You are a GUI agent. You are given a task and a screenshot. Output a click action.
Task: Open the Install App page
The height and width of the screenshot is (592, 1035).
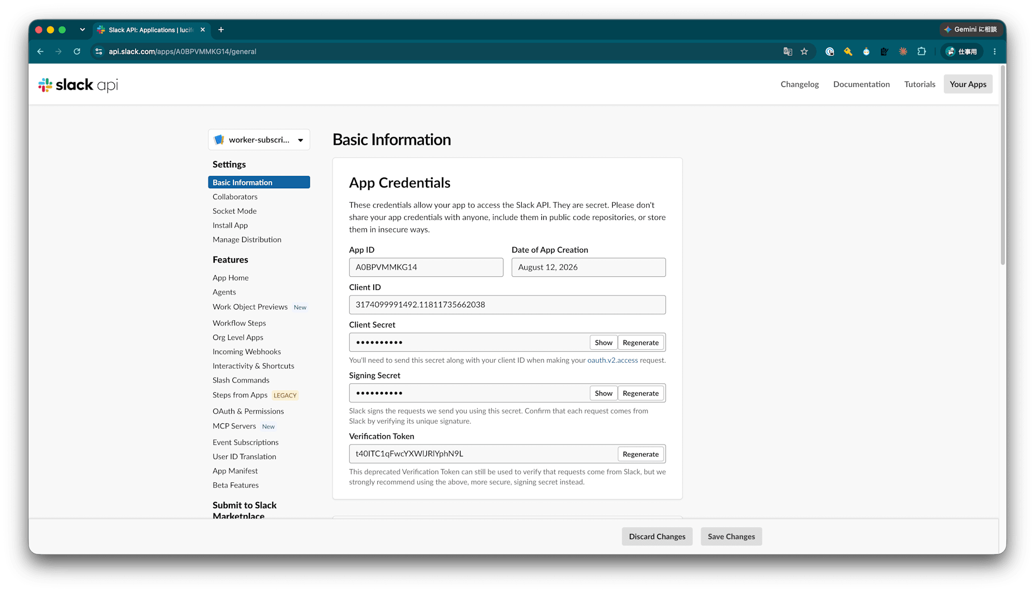coord(230,226)
